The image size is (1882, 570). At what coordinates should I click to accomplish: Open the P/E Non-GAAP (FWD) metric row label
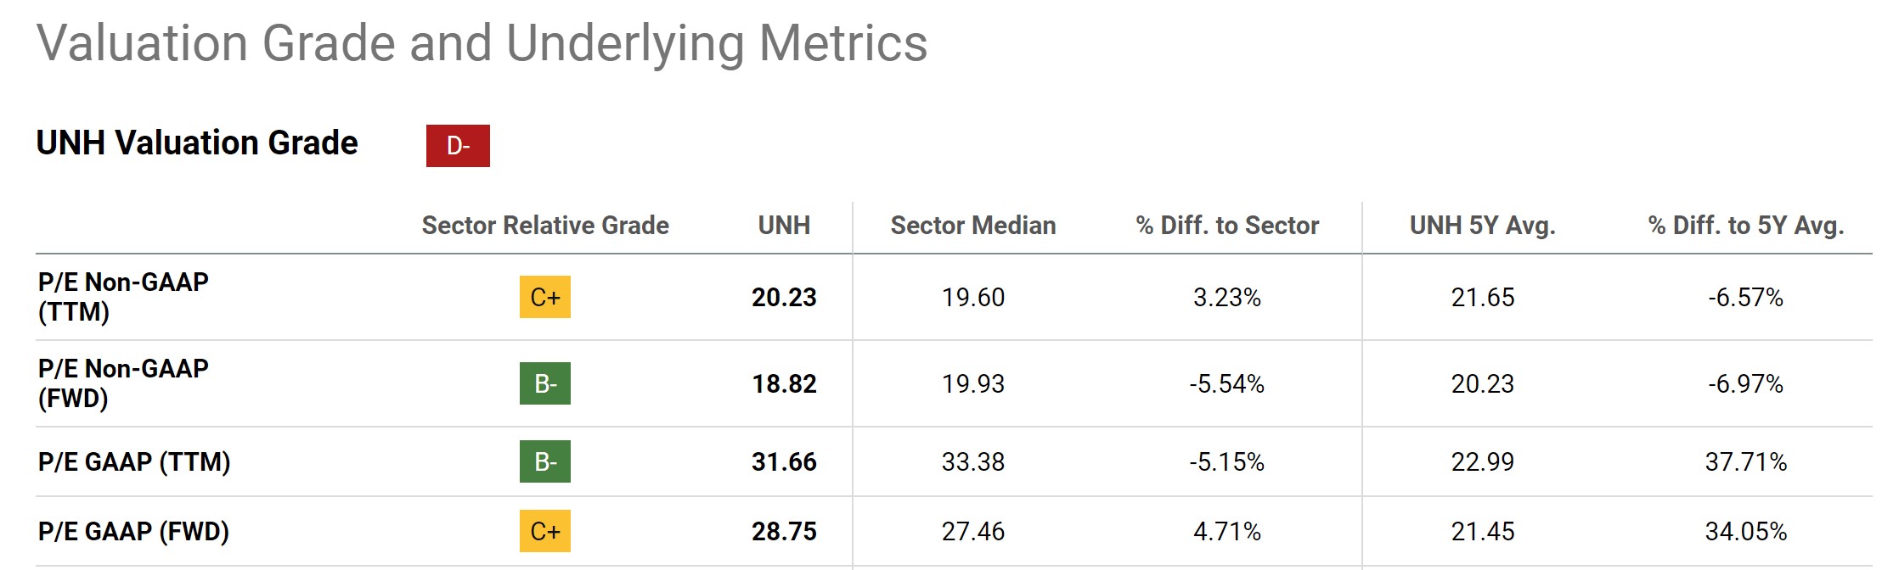click(x=123, y=383)
